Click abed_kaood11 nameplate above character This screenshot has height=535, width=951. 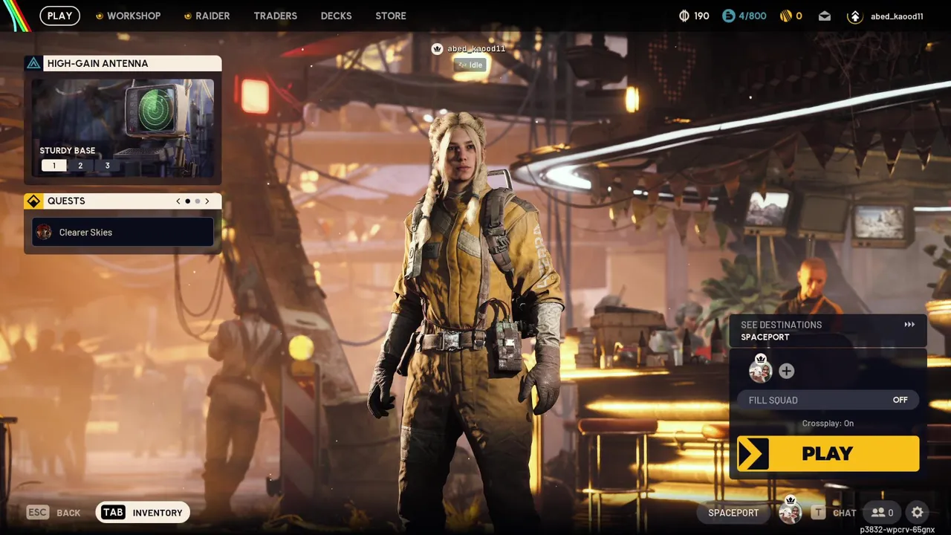point(476,48)
